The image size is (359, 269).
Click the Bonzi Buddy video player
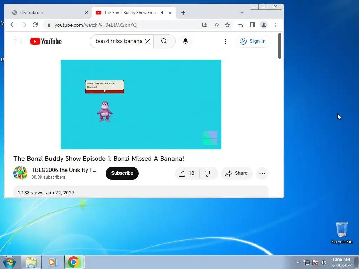click(x=141, y=104)
